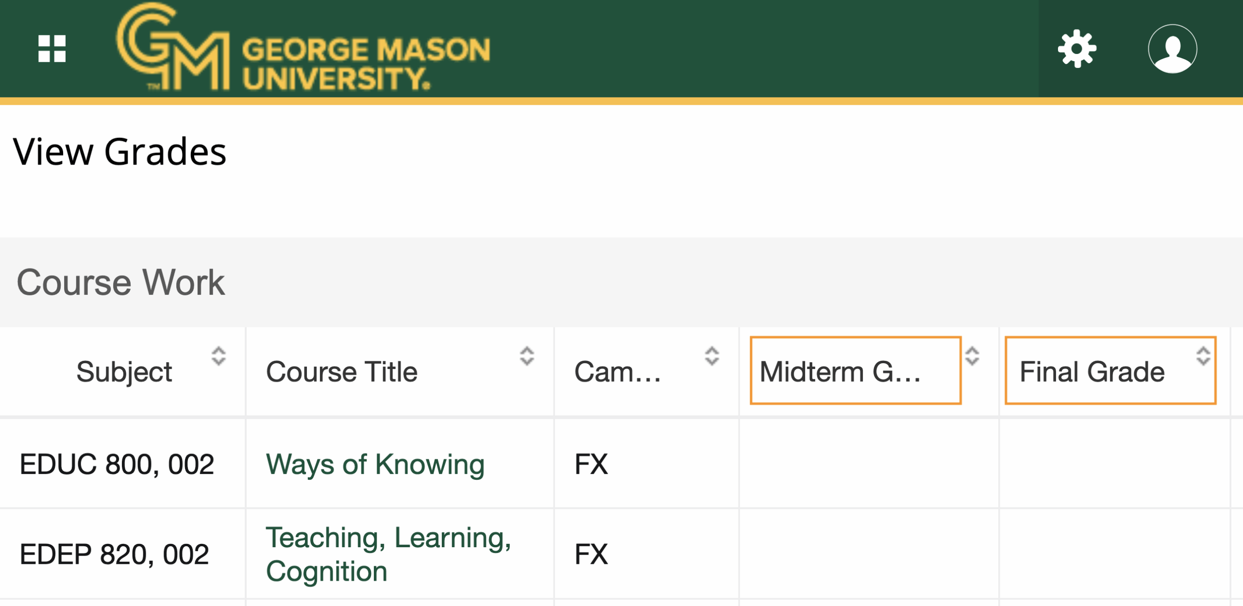Open the grid applications menu icon
Viewport: 1243px width, 606px height.
(52, 49)
